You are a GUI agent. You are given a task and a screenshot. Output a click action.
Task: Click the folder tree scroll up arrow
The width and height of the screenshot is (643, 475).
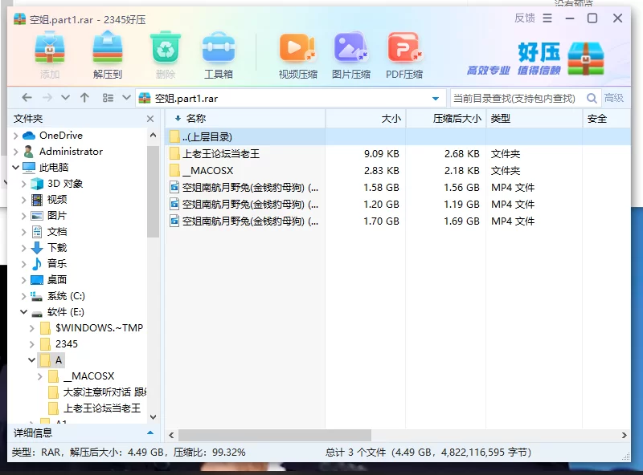[x=153, y=135]
